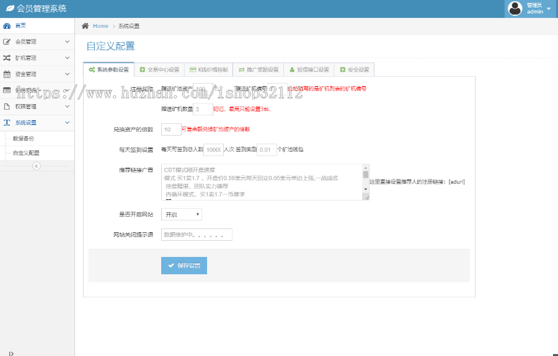Screen dimensions: 558x356
Task: Click the admin username in header
Action: 535,11
